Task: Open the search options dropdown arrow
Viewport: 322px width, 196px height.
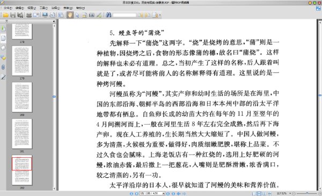Action: (160, 15)
